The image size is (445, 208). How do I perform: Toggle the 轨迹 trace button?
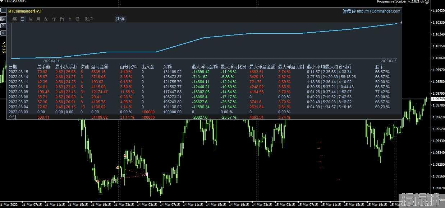point(120,19)
